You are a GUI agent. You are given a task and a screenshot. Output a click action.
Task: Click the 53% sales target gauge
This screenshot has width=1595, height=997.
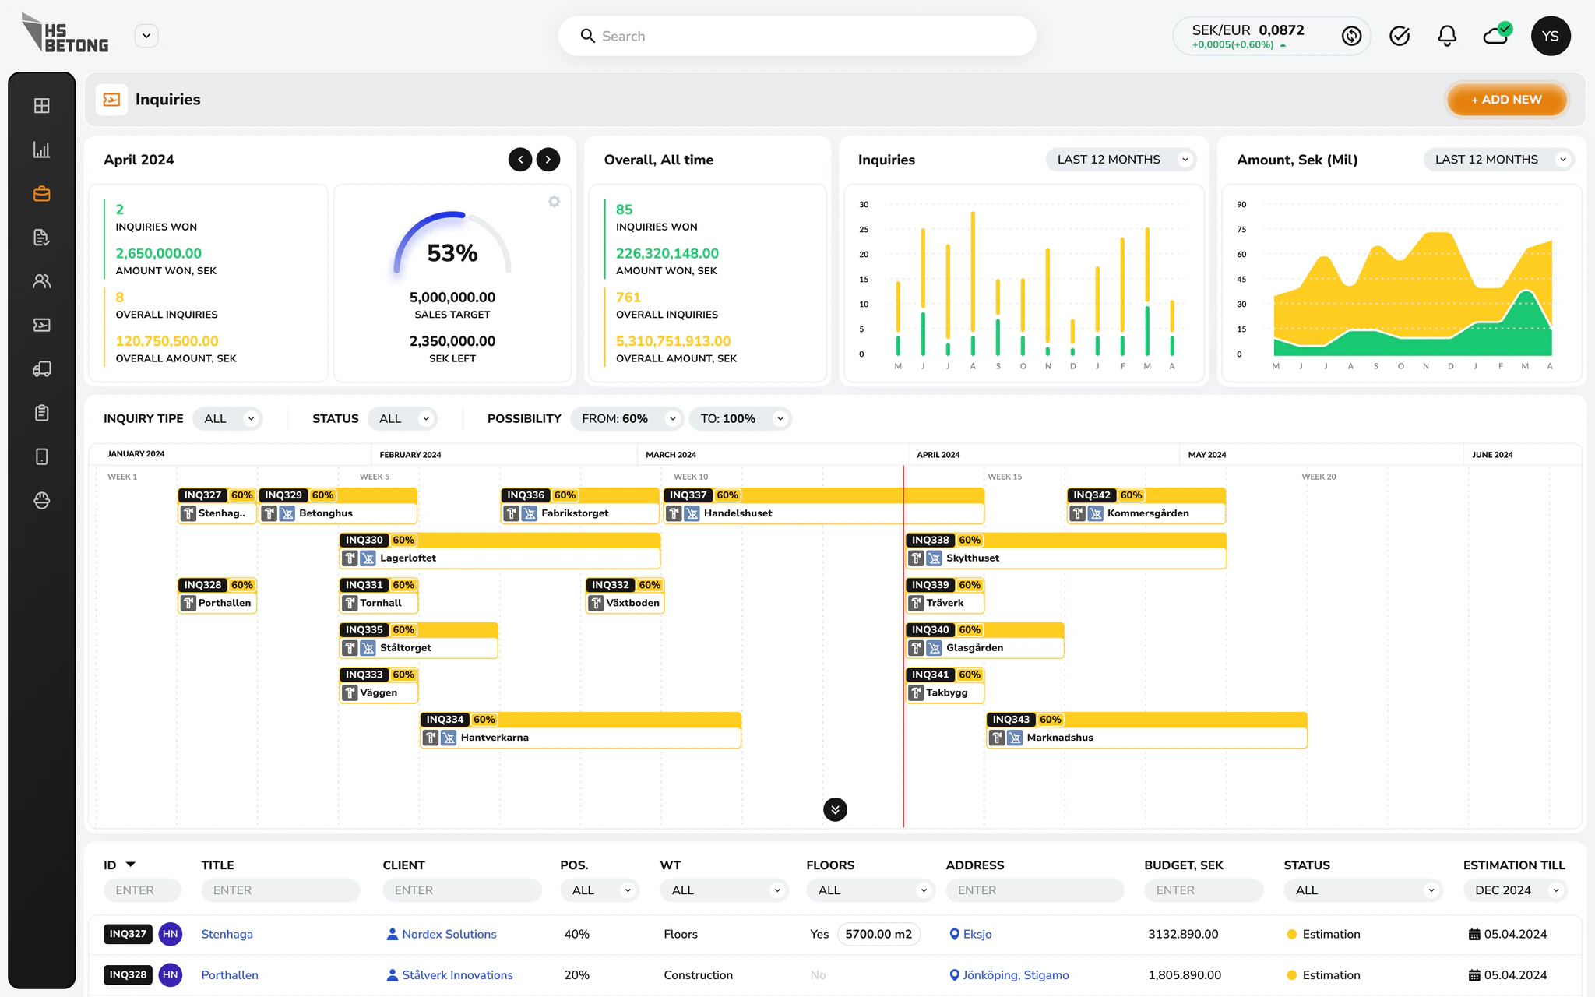[452, 245]
